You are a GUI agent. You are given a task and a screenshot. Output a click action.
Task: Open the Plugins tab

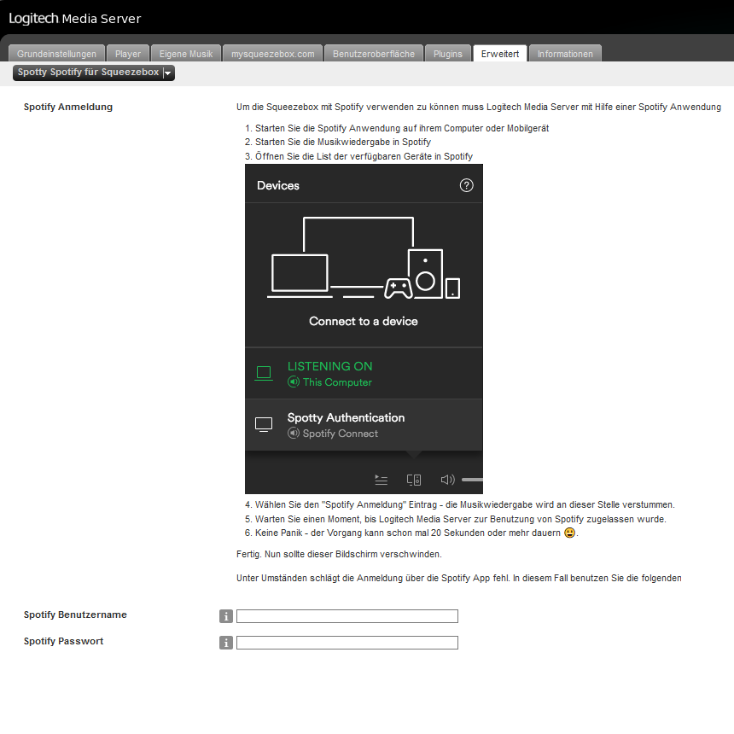pos(448,54)
